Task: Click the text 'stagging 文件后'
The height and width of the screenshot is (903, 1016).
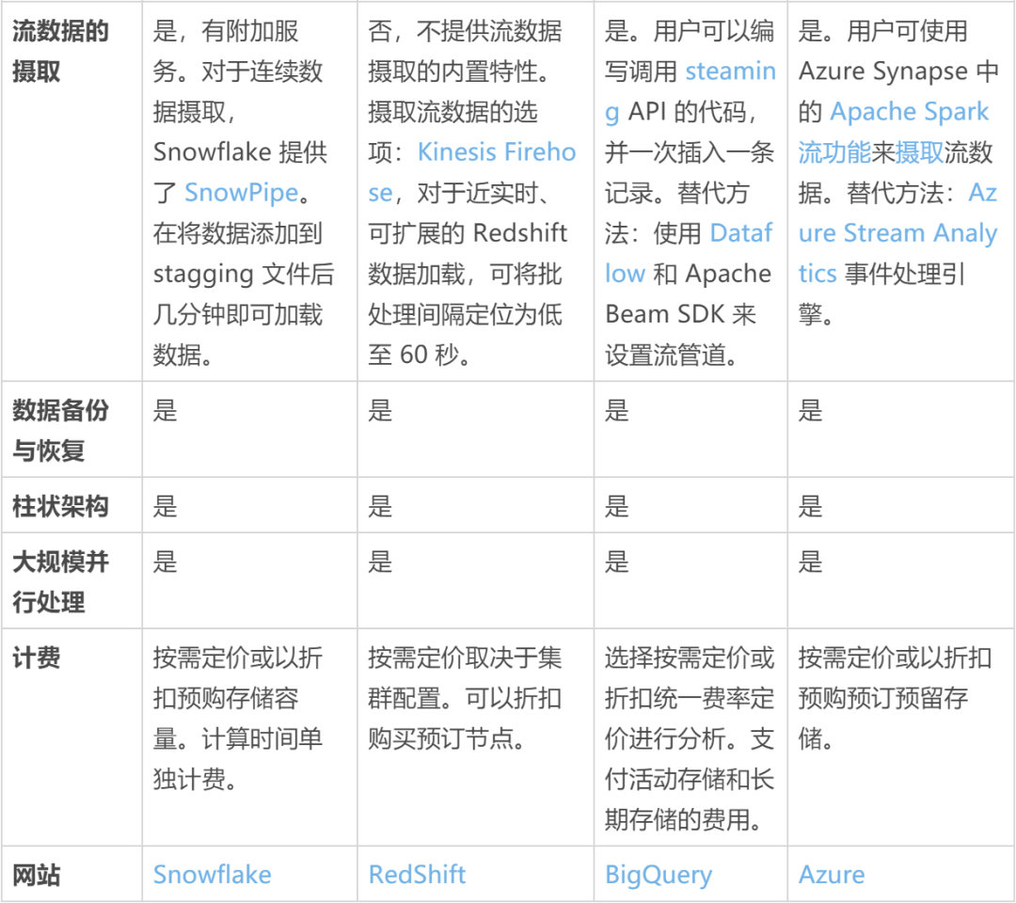Action: click(x=244, y=274)
